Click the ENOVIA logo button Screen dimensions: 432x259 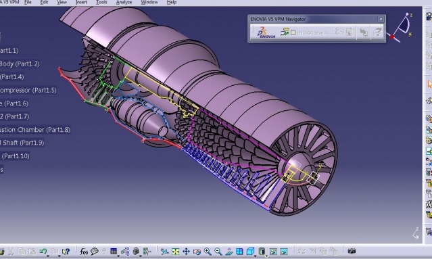[266, 32]
